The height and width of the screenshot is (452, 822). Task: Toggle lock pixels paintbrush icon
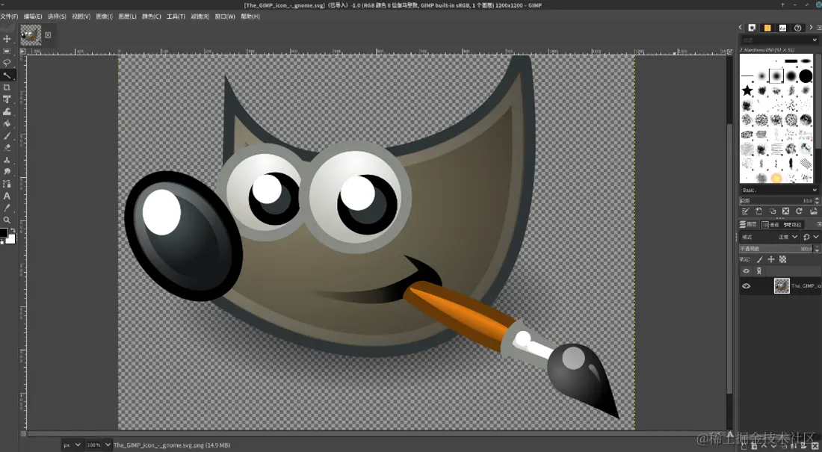pos(760,259)
